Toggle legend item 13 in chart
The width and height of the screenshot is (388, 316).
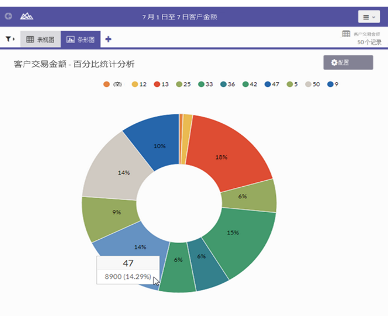pyautogui.click(x=162, y=85)
